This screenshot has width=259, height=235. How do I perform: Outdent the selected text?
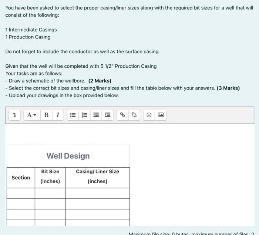tap(96, 115)
